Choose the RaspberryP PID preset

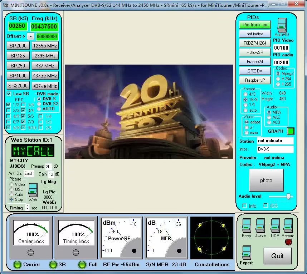(x=255, y=80)
